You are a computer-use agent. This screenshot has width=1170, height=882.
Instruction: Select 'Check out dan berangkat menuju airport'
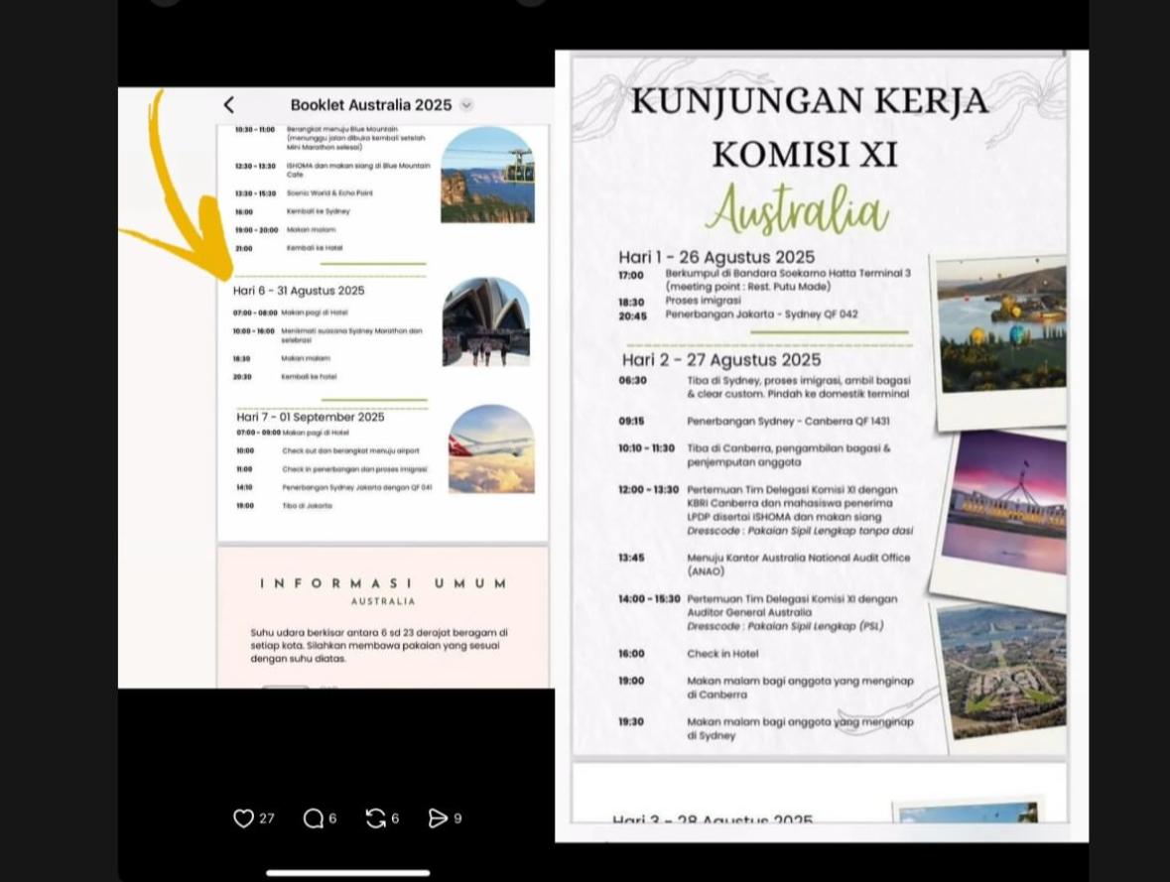[x=350, y=450]
